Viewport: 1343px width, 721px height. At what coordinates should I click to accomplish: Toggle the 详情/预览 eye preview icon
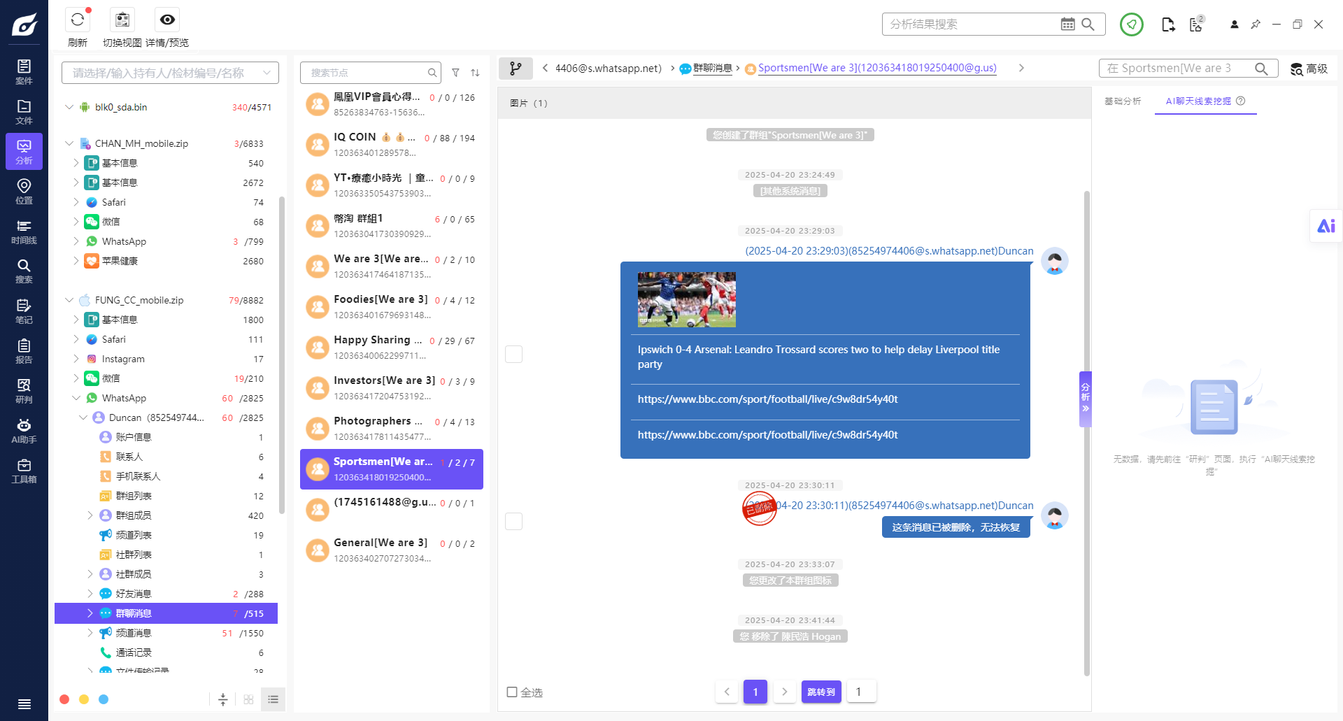(167, 20)
